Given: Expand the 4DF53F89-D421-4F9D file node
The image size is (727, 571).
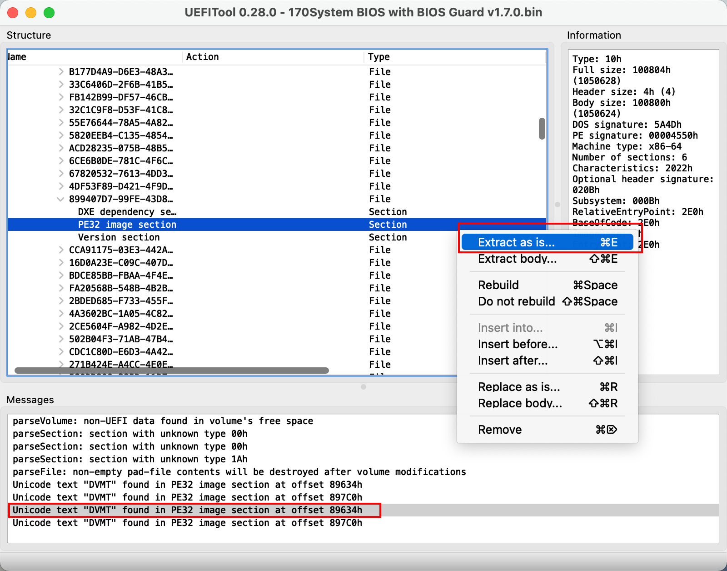Looking at the screenshot, I should coord(61,186).
